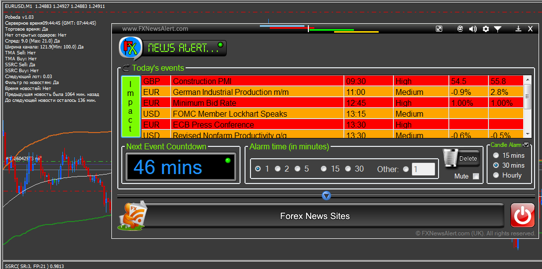This screenshot has width=542, height=269.
Task: Click the 12:45 time cell
Action: coord(368,103)
